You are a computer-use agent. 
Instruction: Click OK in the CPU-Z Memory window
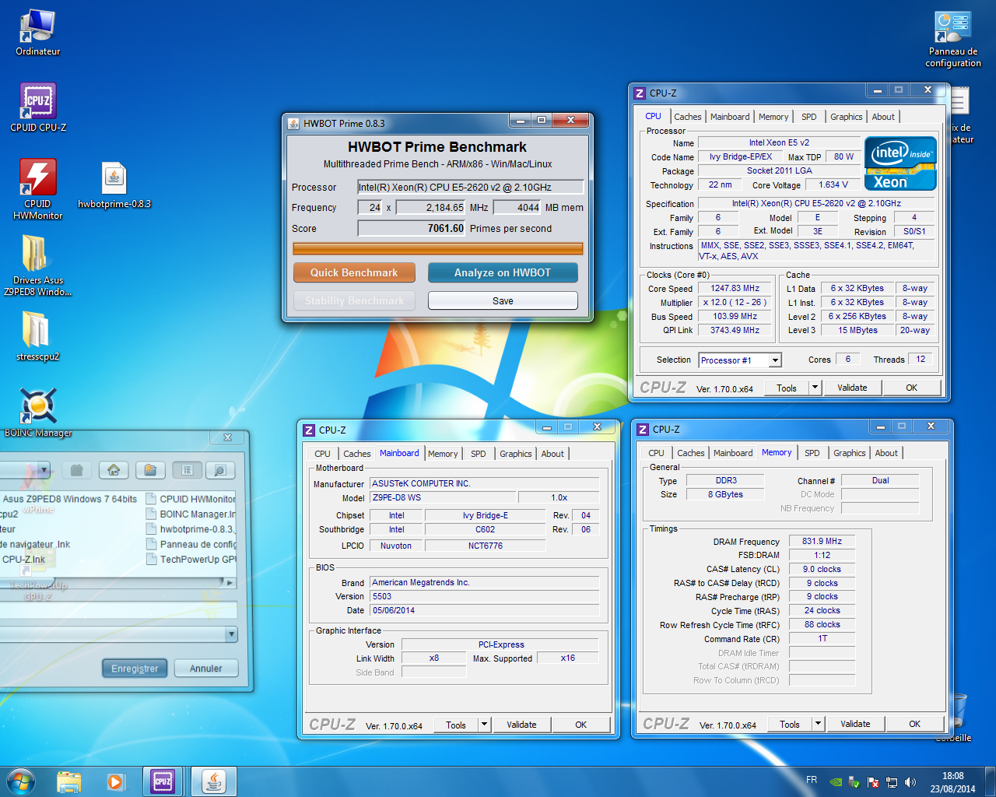914,724
